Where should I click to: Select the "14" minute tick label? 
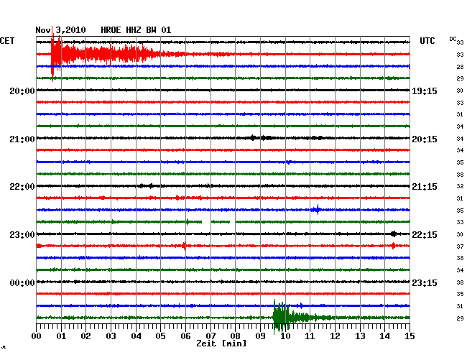(x=385, y=336)
